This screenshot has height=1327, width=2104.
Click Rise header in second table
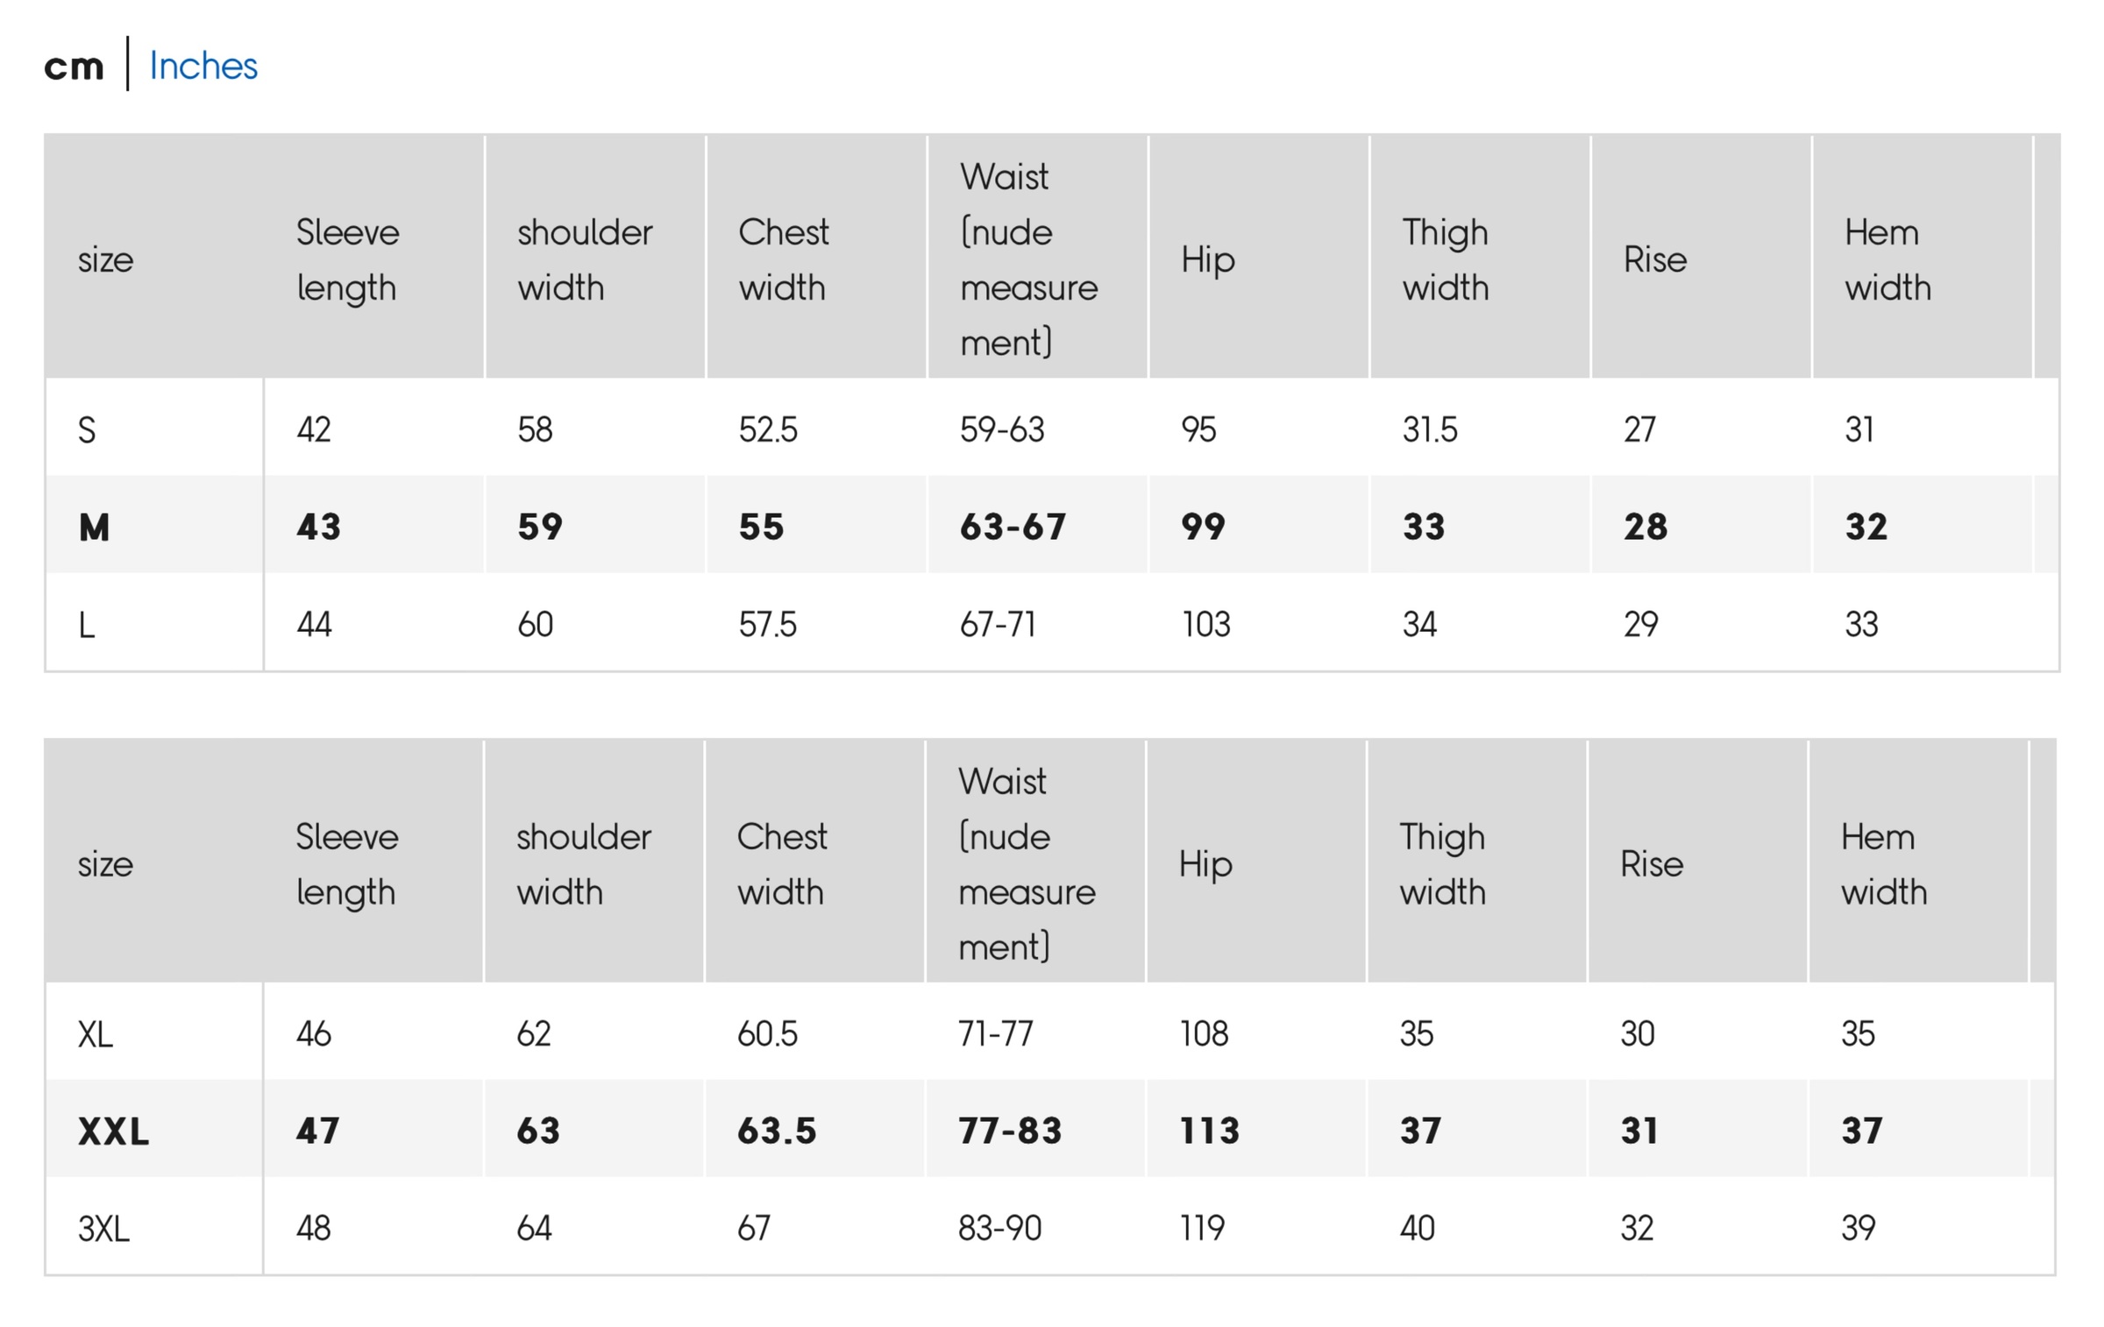click(1651, 864)
